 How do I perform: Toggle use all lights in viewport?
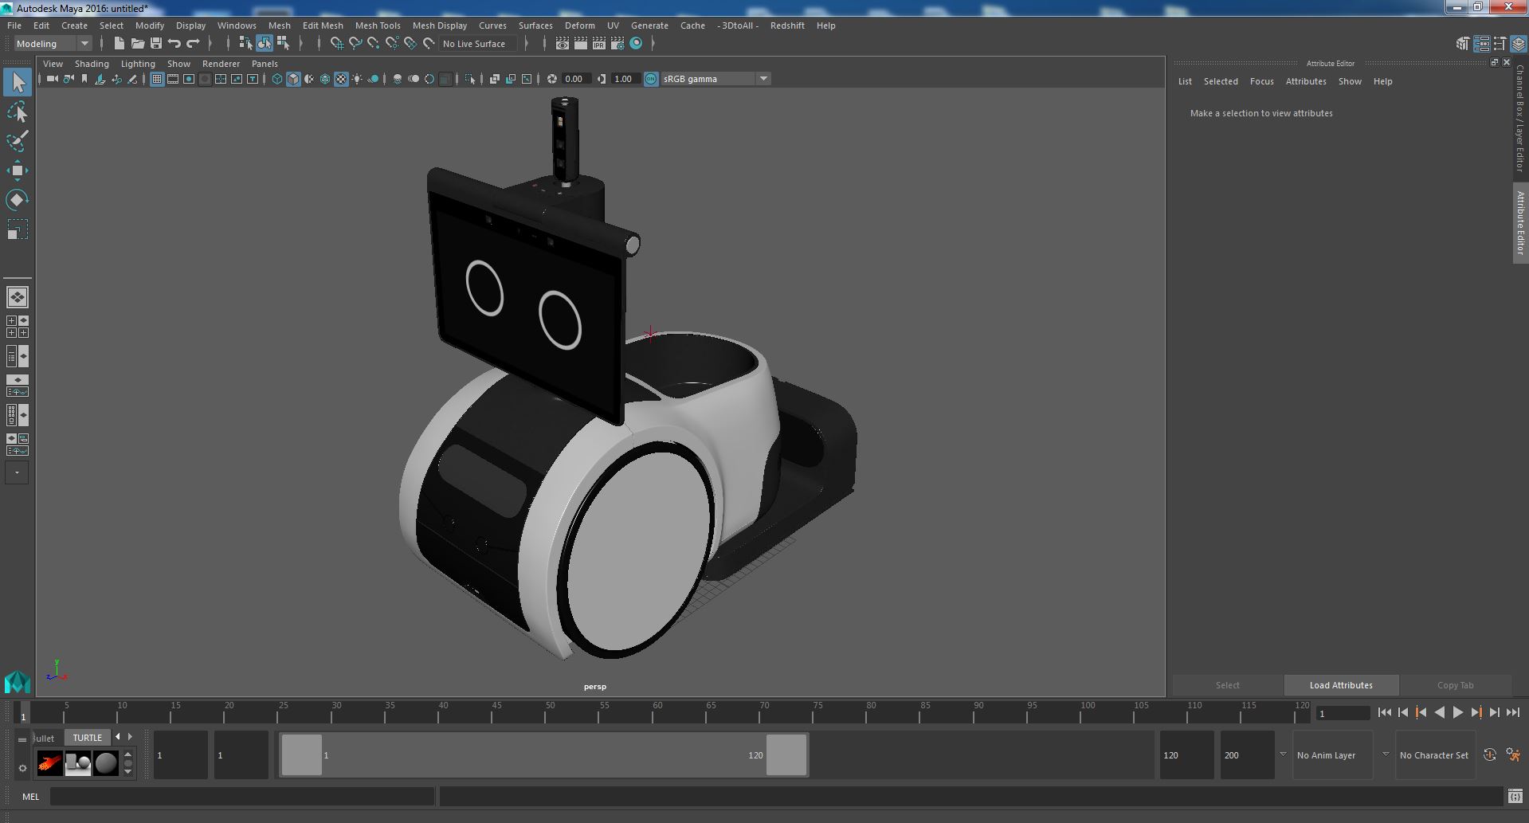pyautogui.click(x=357, y=79)
